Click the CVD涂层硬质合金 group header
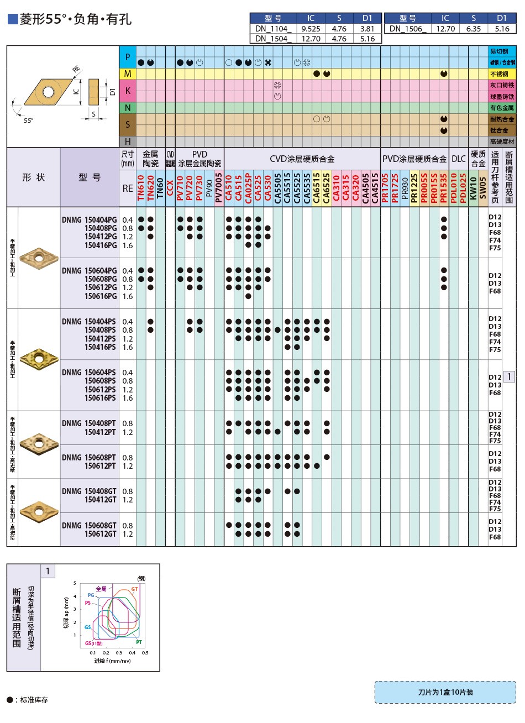This screenshot has height=723, width=525. [302, 159]
